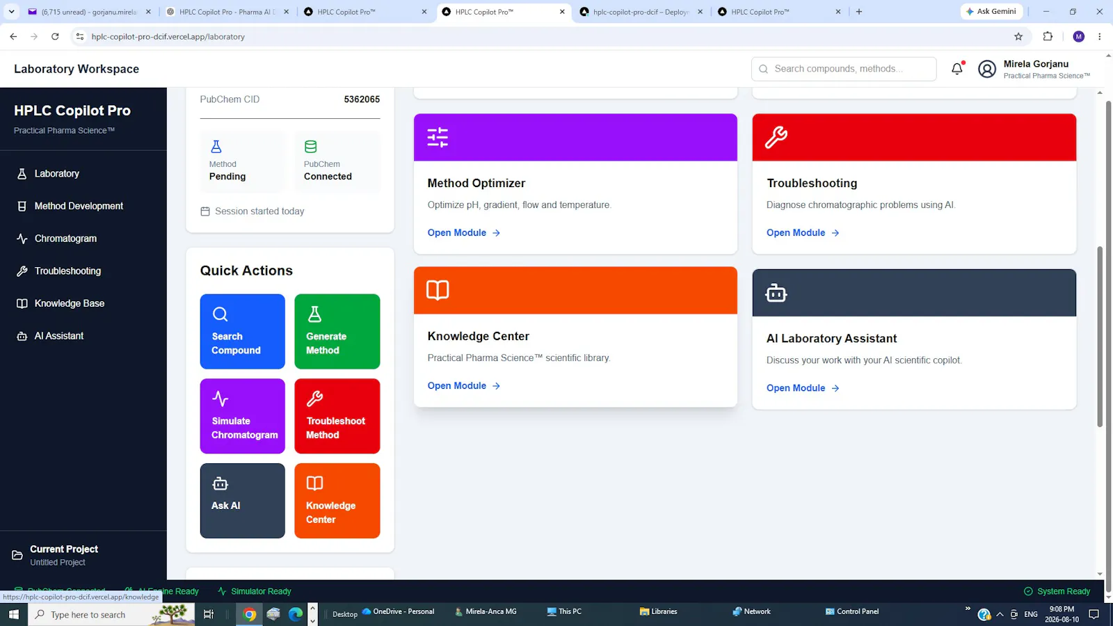Click the Method Optimizer sliders icon

pyautogui.click(x=438, y=137)
